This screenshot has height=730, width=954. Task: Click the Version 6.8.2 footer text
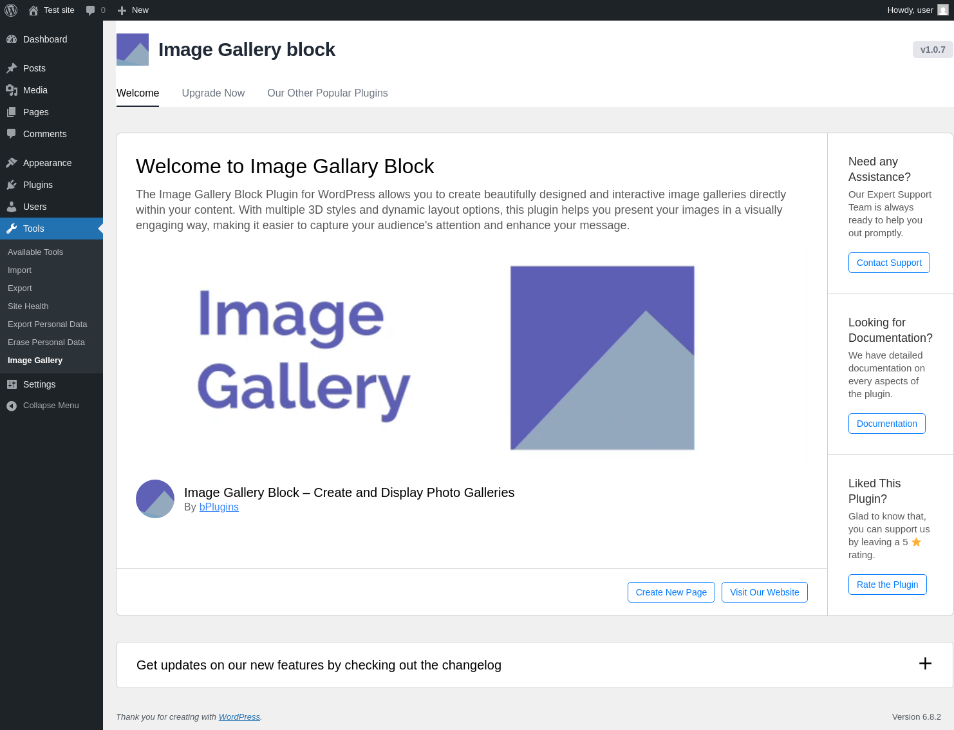point(917,717)
